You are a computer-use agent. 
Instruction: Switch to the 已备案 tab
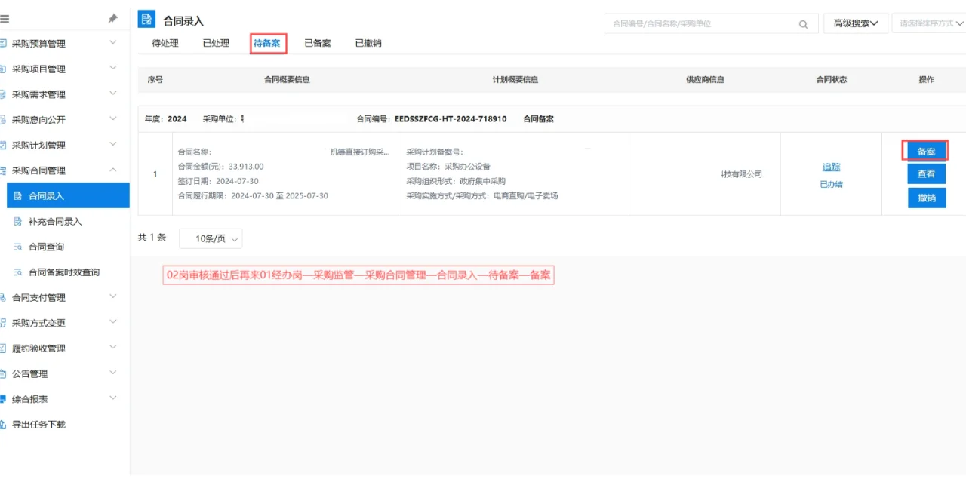[x=318, y=43]
